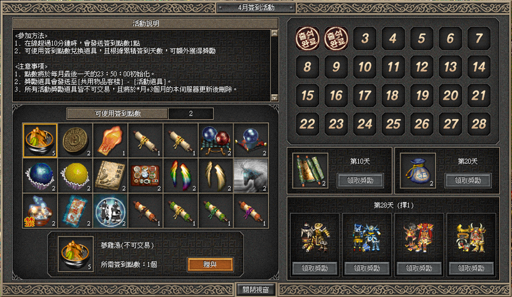Select the rainbow feather wings item

[180, 176]
